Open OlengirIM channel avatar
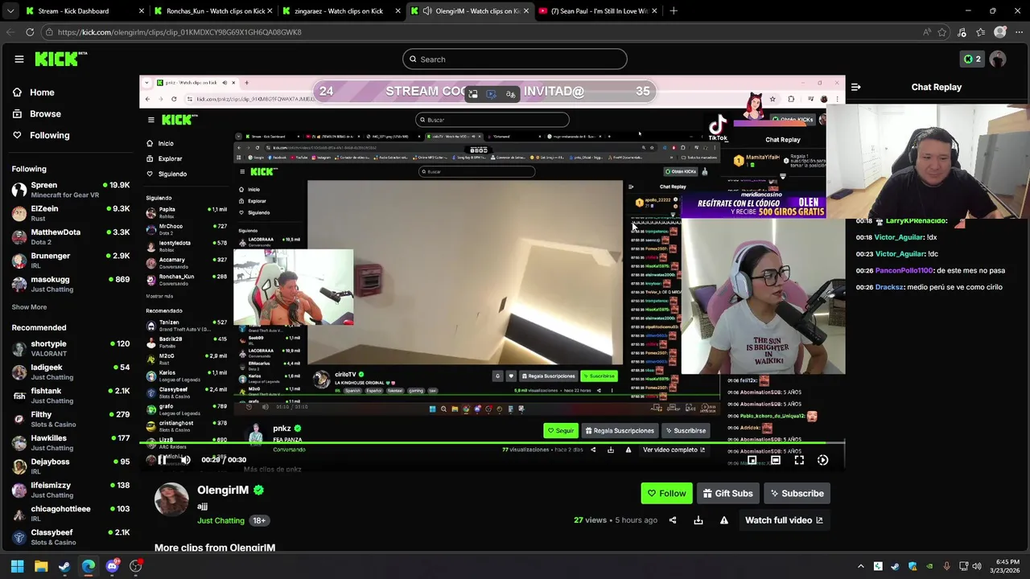The image size is (1030, 579). click(171, 499)
